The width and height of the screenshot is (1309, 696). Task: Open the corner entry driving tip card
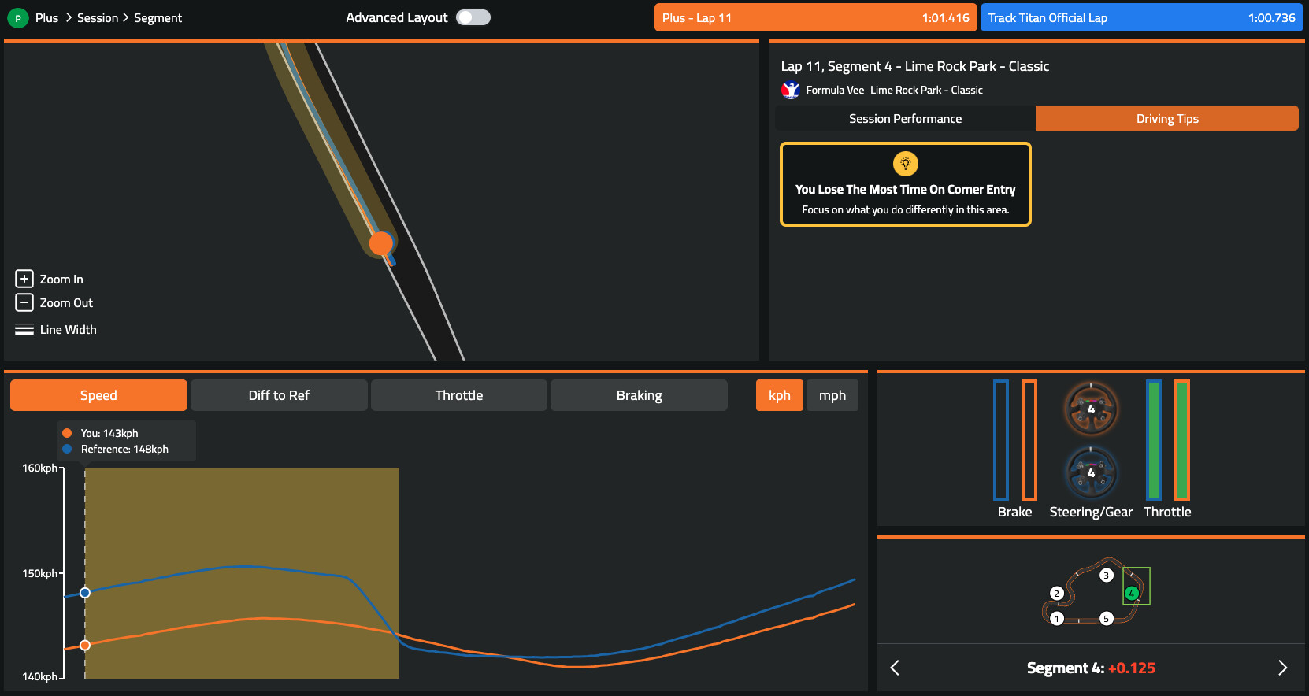coord(906,184)
